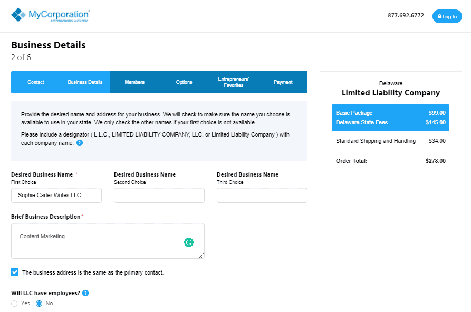The width and height of the screenshot is (471, 312).
Task: Uncheck the same business address checkbox
Action: [15, 272]
